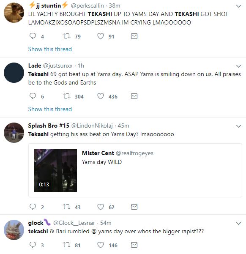Reply to jj stuntin's tweet
Viewport: 246px width, 254px height.
tap(33, 36)
